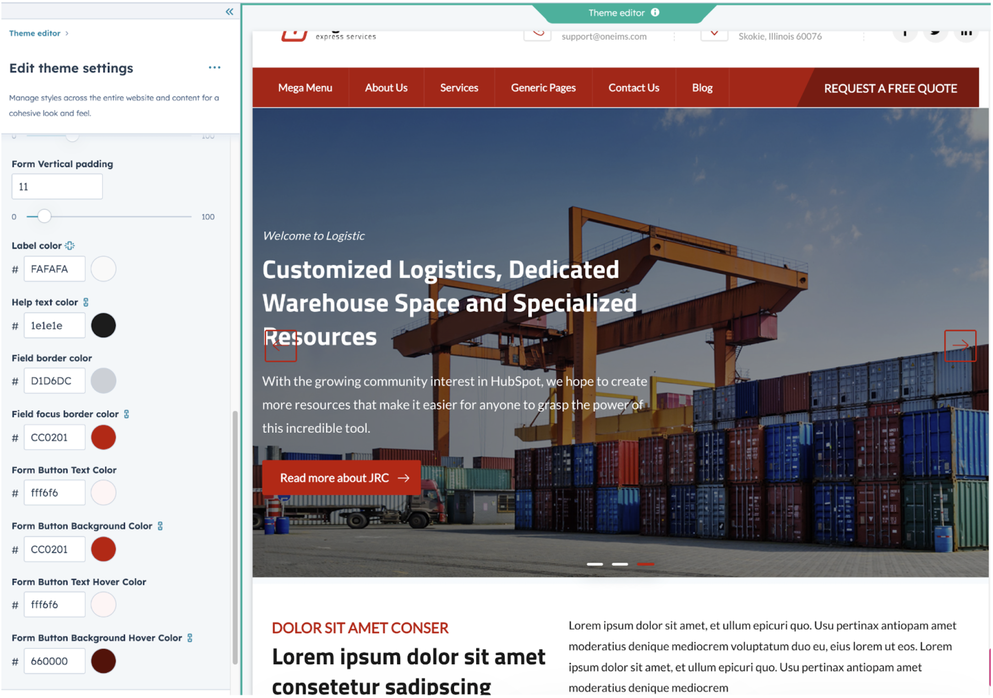993x698 pixels.
Task: Open the Help text color black swatch
Action: click(x=104, y=326)
